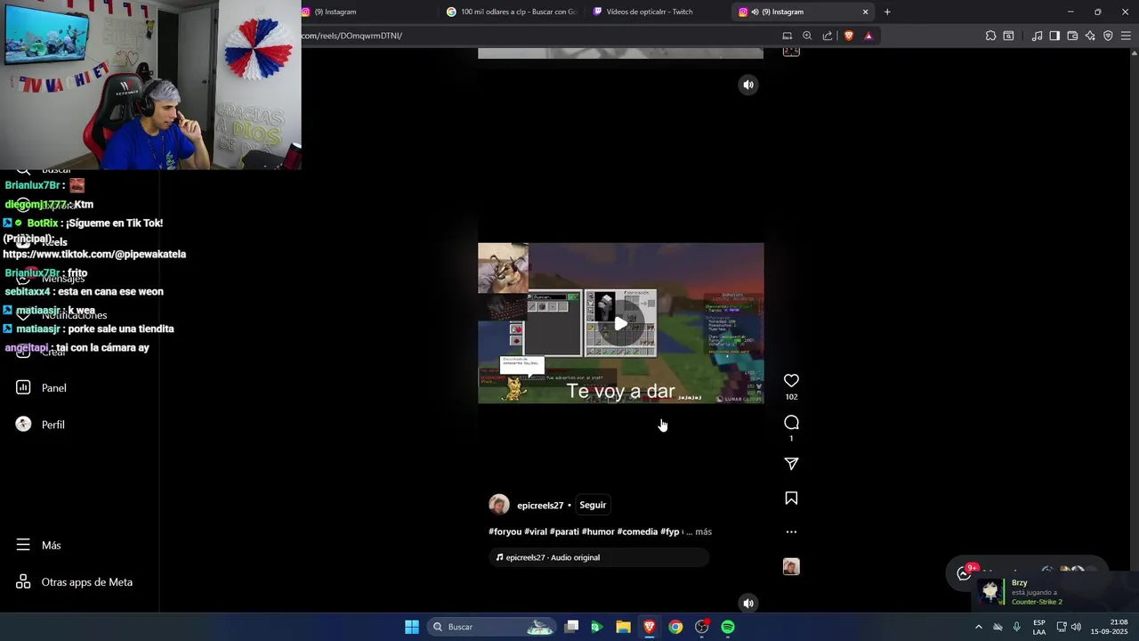Expand caption with 'más' link

coord(703,531)
